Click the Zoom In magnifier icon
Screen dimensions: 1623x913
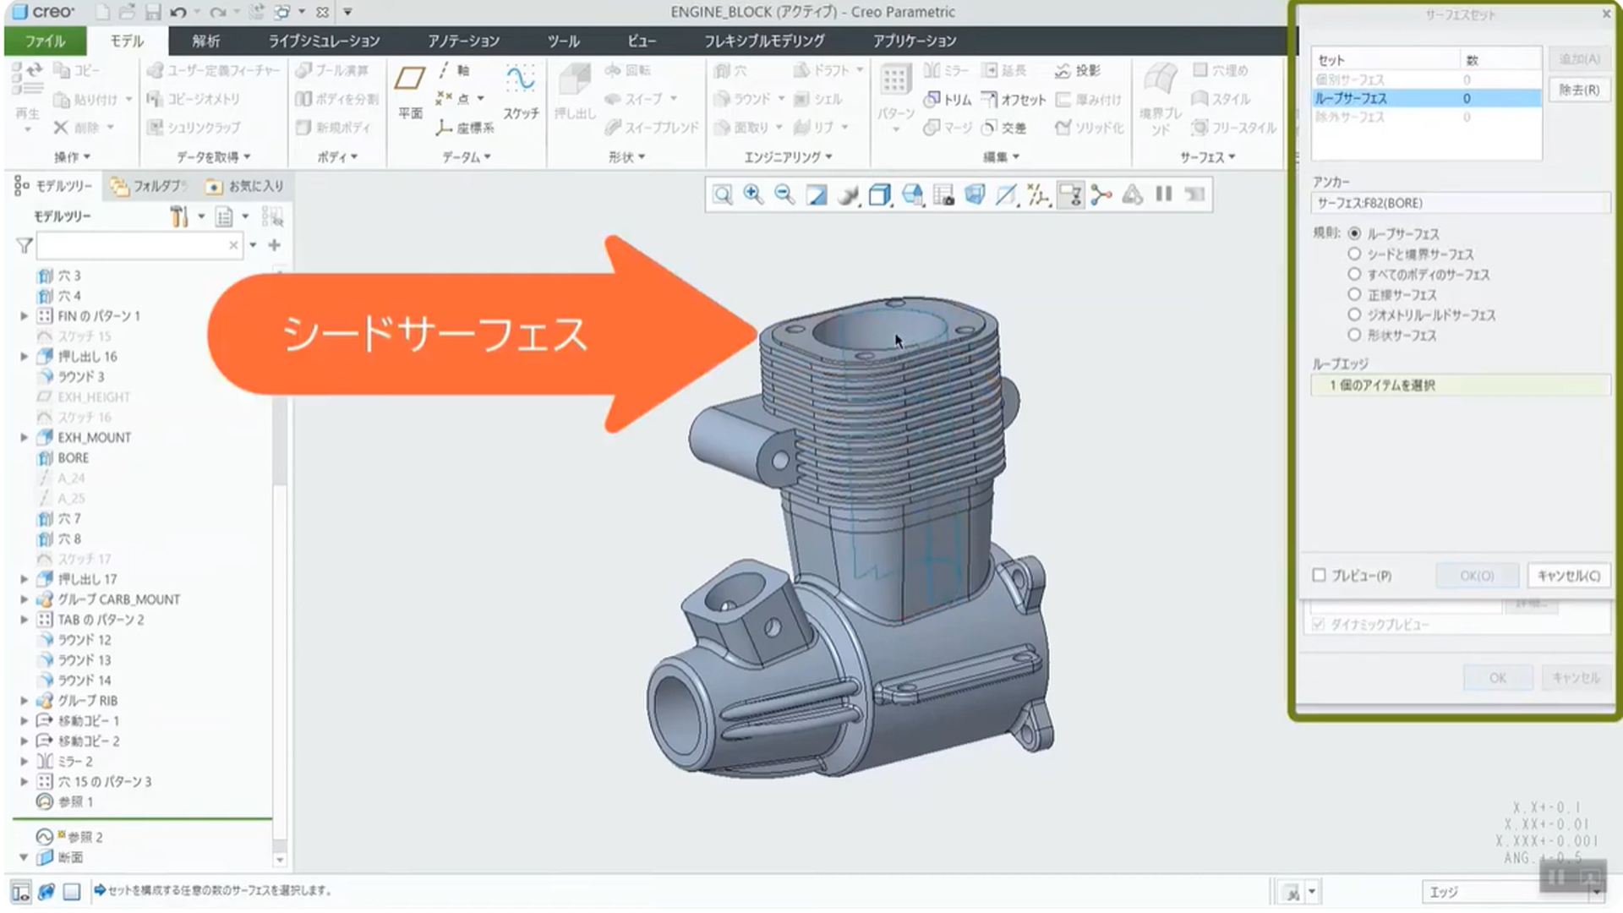(753, 195)
